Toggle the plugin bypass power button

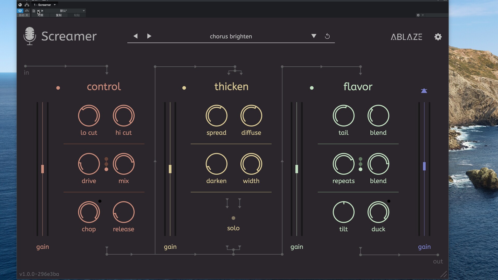[x=20, y=11]
